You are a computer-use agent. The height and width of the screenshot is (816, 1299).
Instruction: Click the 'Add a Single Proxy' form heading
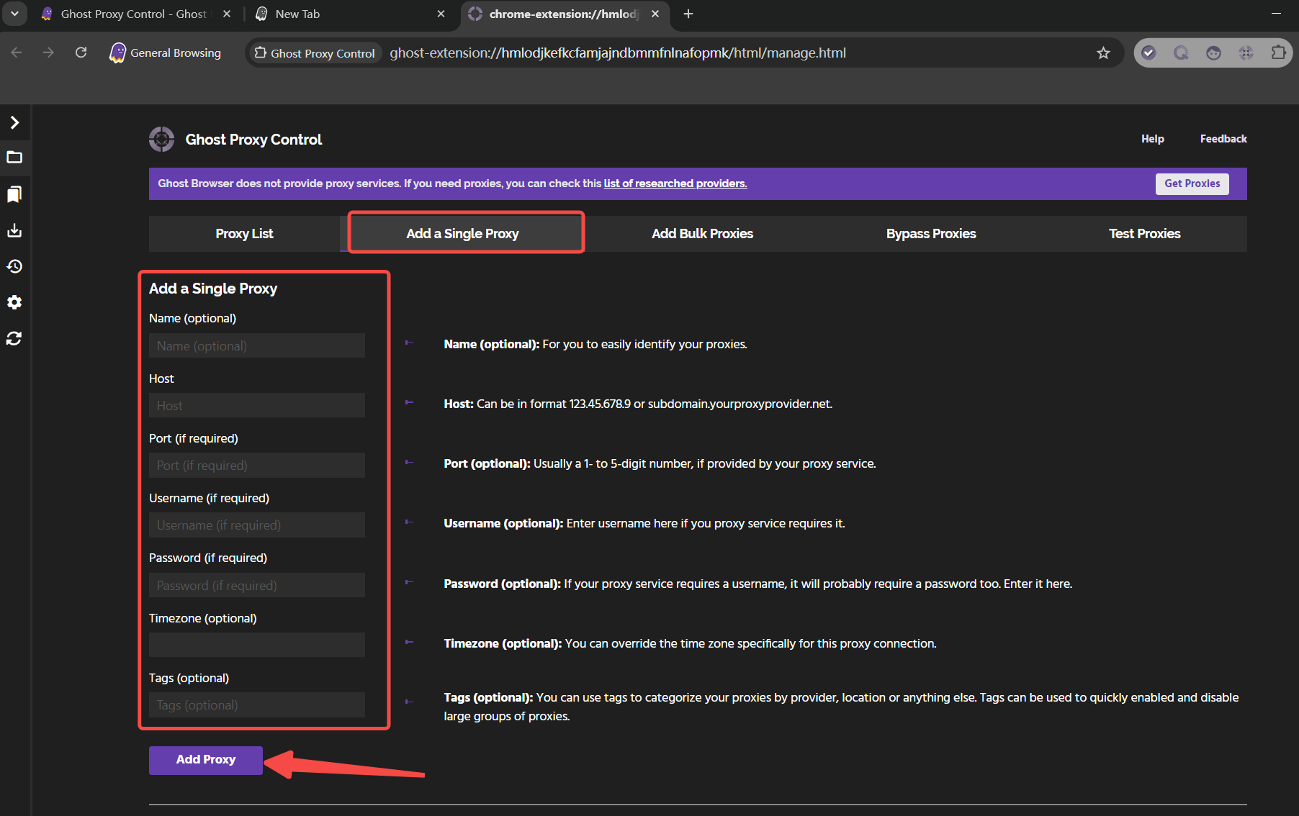point(213,289)
